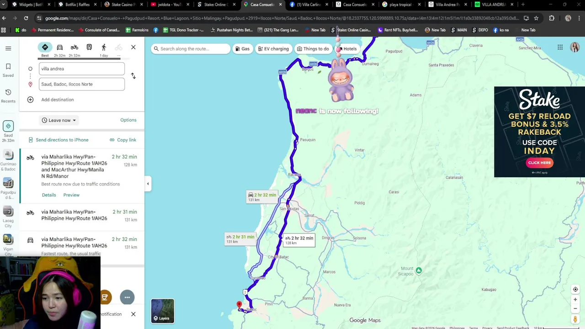Viewport: 585px width, 329px height.
Task: Open the TGL Dono Tracker bookmark
Action: pyautogui.click(x=183, y=30)
